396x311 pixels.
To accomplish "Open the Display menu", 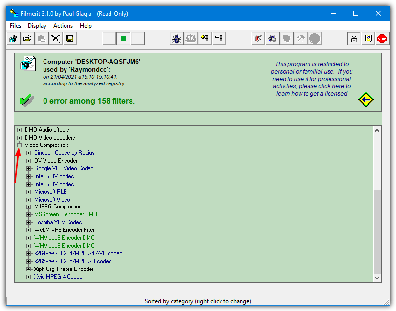I will point(37,26).
